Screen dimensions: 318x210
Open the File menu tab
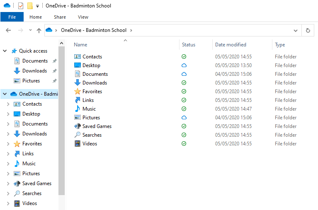[12, 17]
